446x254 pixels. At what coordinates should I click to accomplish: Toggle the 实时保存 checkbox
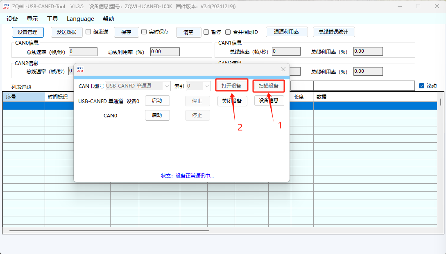tap(144, 32)
